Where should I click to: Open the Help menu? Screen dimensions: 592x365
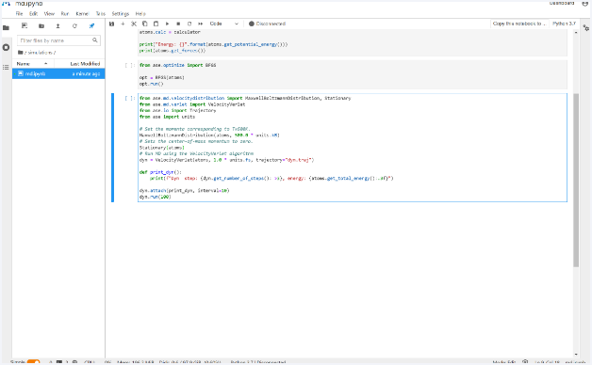pos(140,13)
